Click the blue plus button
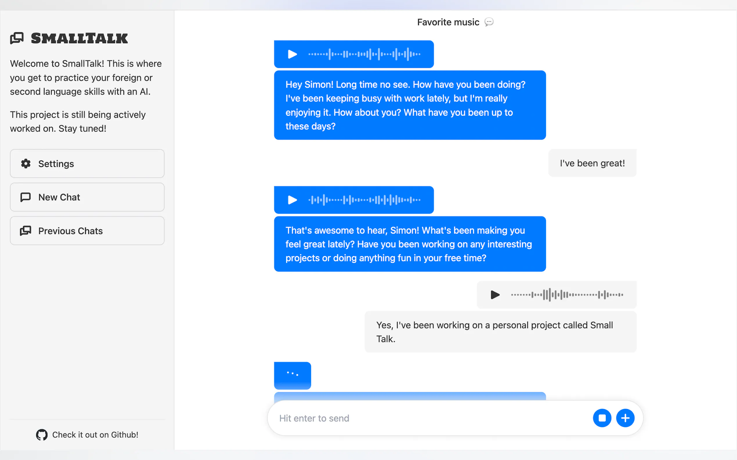Image resolution: width=737 pixels, height=460 pixels. (x=625, y=418)
